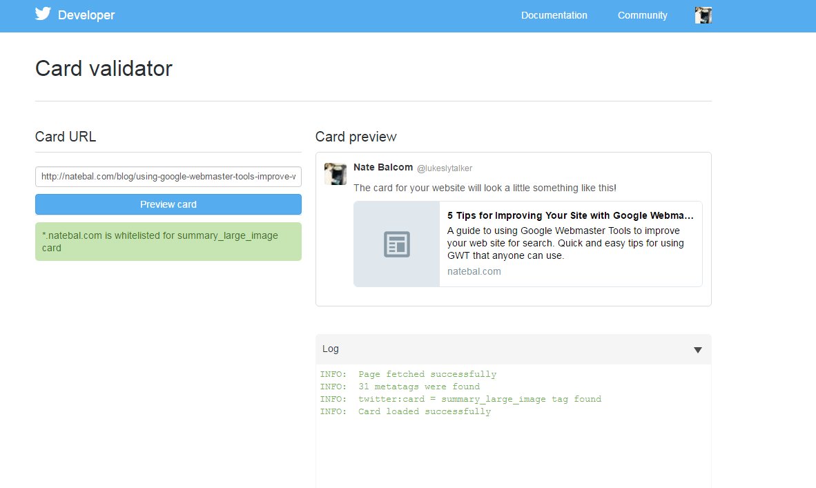
Task: Click the Log panel header label
Action: click(331, 349)
